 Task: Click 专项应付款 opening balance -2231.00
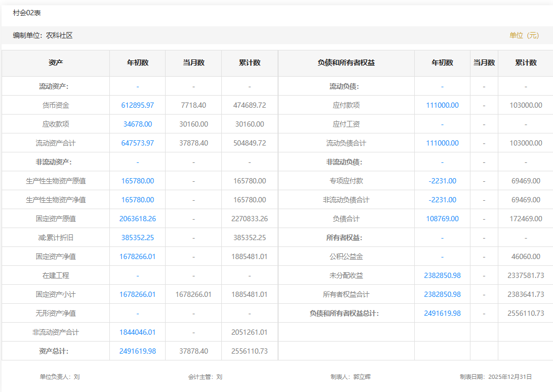click(442, 181)
